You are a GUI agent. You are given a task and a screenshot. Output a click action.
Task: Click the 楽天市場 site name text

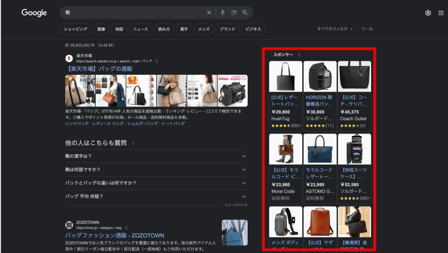84,56
